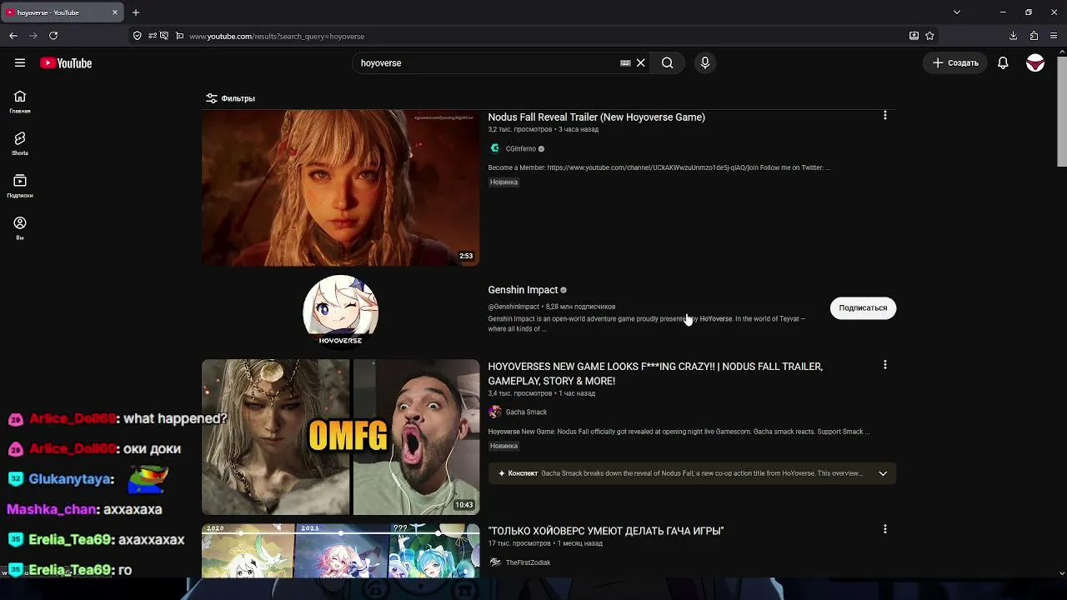Click the CGInferno channel avatar icon
The image size is (1067, 600).
(494, 149)
